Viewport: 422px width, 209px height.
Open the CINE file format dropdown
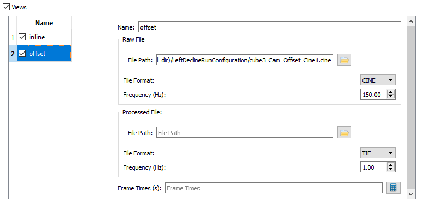(378, 80)
